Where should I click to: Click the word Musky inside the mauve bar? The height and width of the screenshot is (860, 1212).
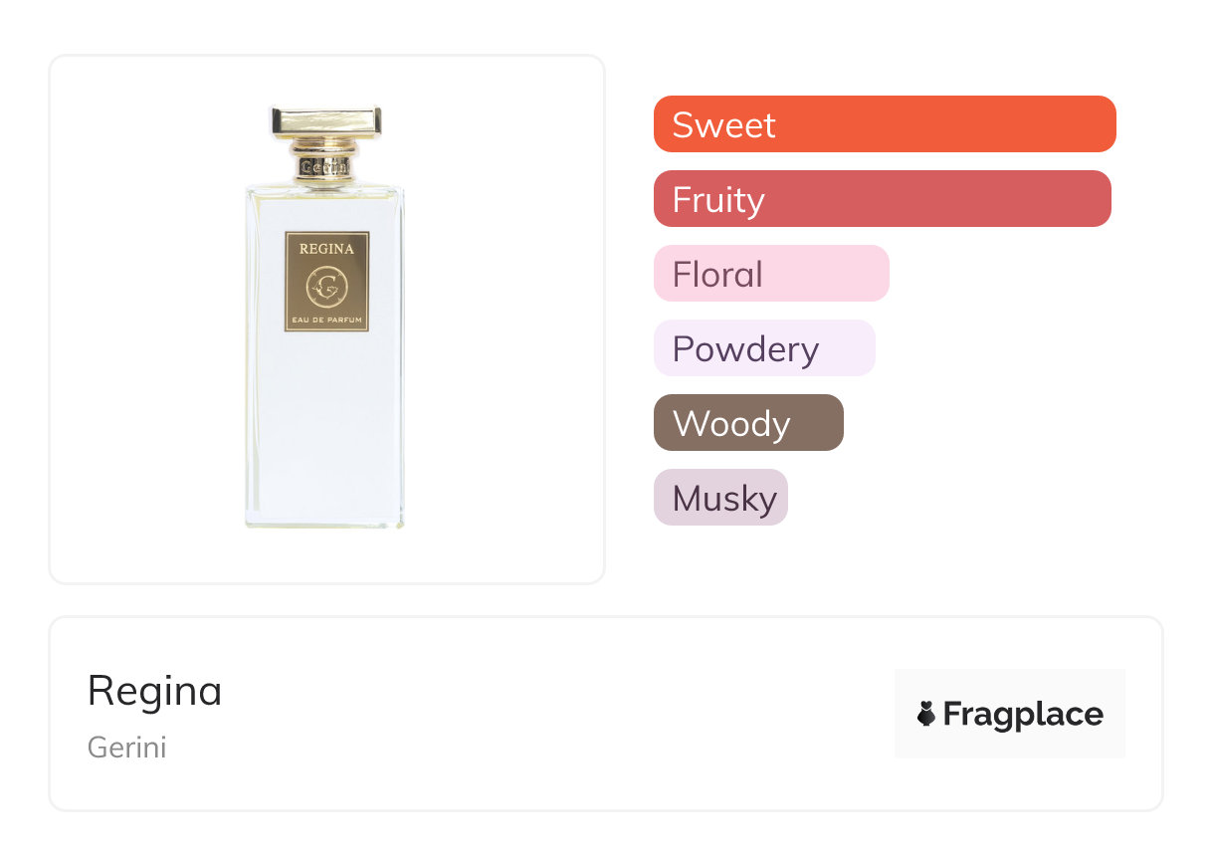click(x=724, y=499)
